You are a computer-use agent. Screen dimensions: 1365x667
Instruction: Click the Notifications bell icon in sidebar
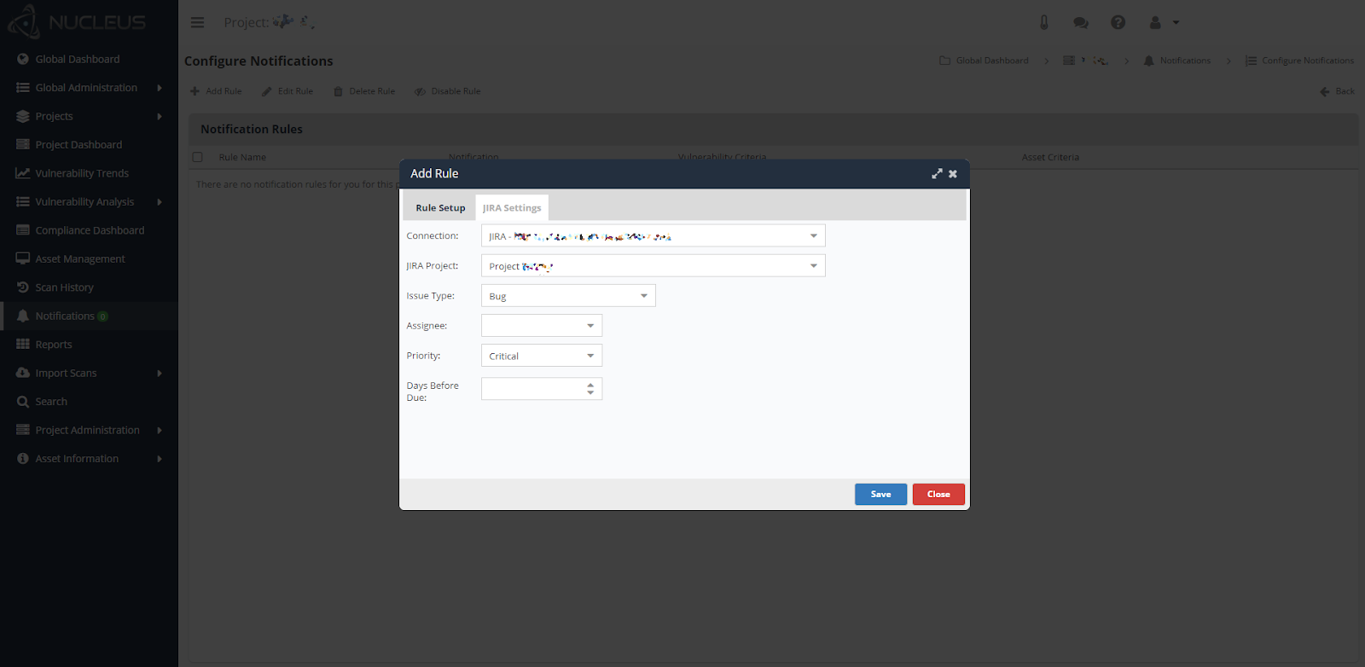(x=23, y=316)
